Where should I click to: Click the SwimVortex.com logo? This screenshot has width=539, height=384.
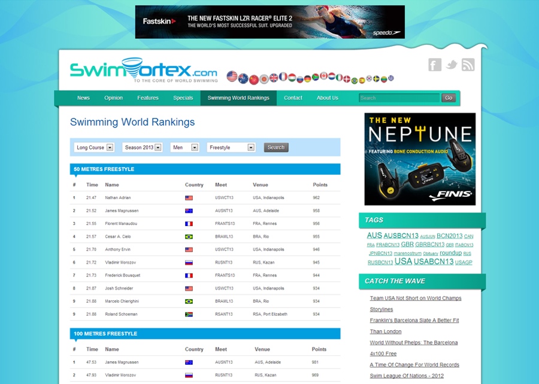[144, 70]
